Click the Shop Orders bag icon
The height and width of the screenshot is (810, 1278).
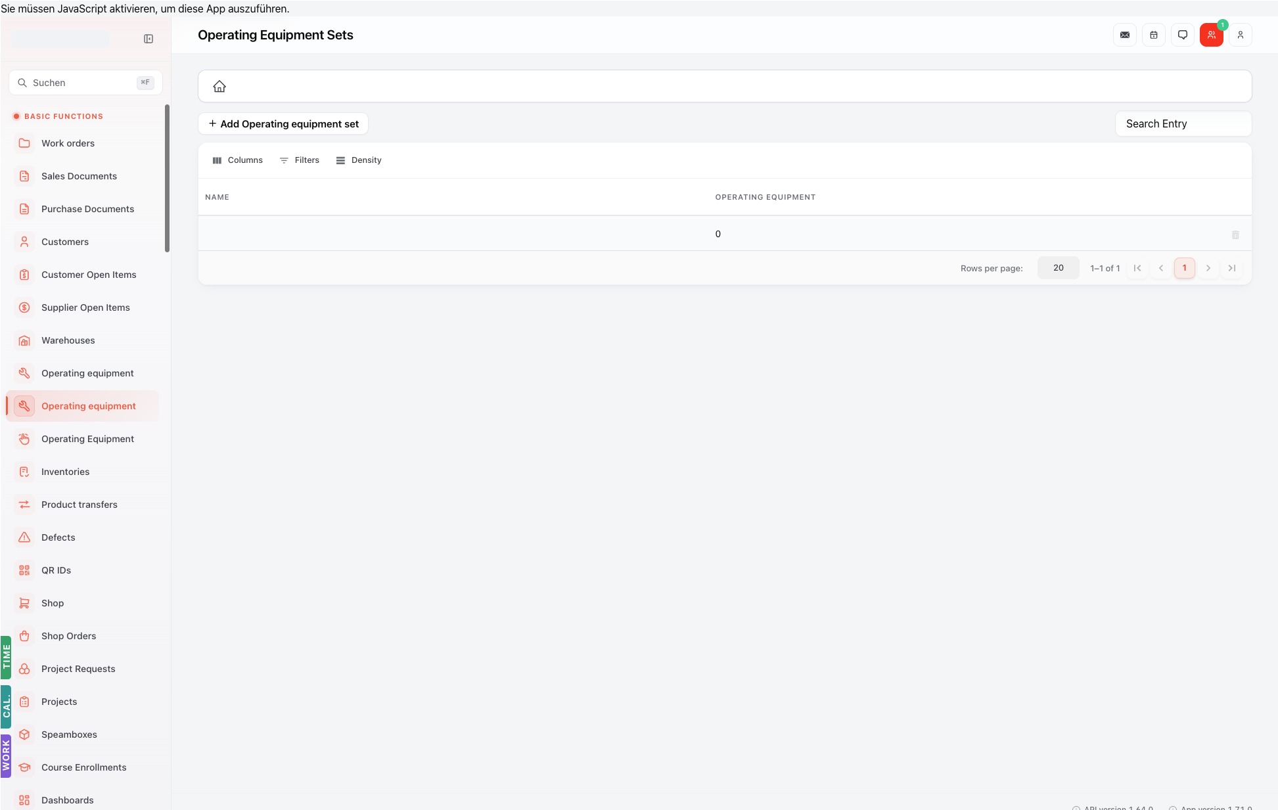point(24,636)
